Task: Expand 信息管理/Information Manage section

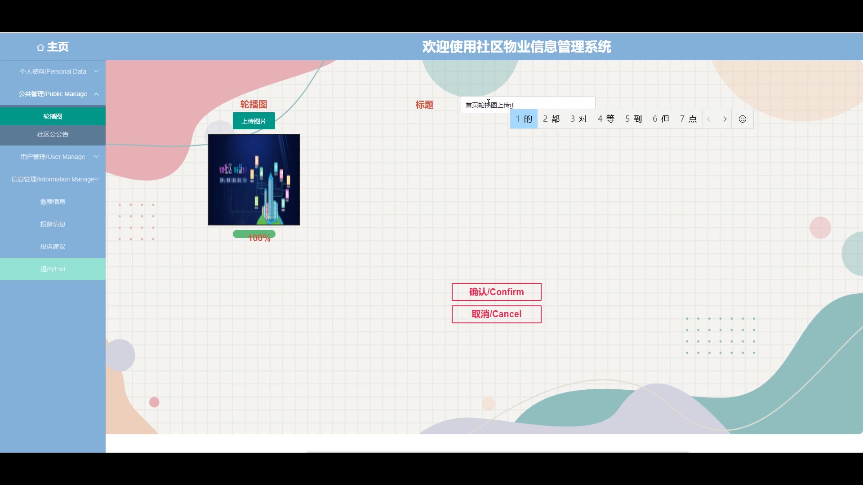Action: (x=53, y=179)
